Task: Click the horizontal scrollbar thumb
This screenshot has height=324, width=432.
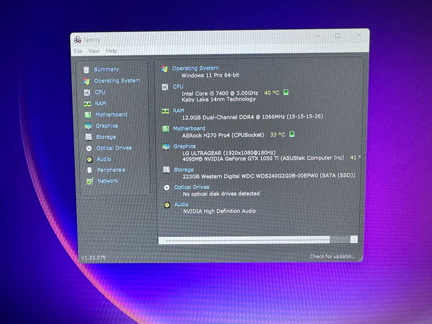Action: click(244, 240)
